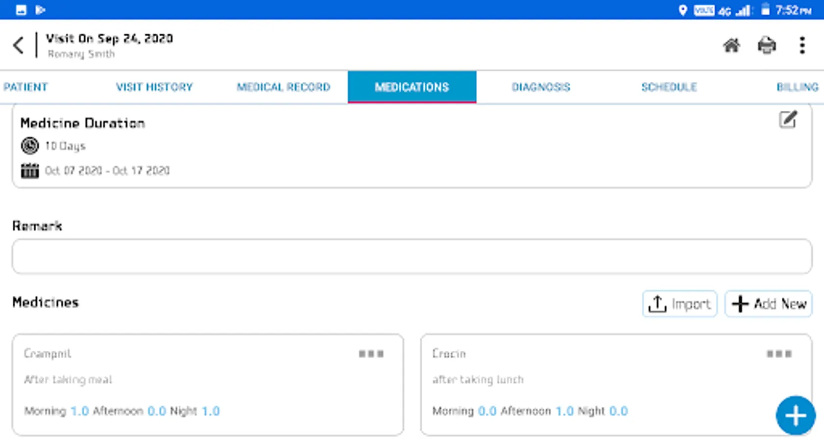Tap the blue floating plus button
This screenshot has height=441, width=824.
tap(796, 416)
